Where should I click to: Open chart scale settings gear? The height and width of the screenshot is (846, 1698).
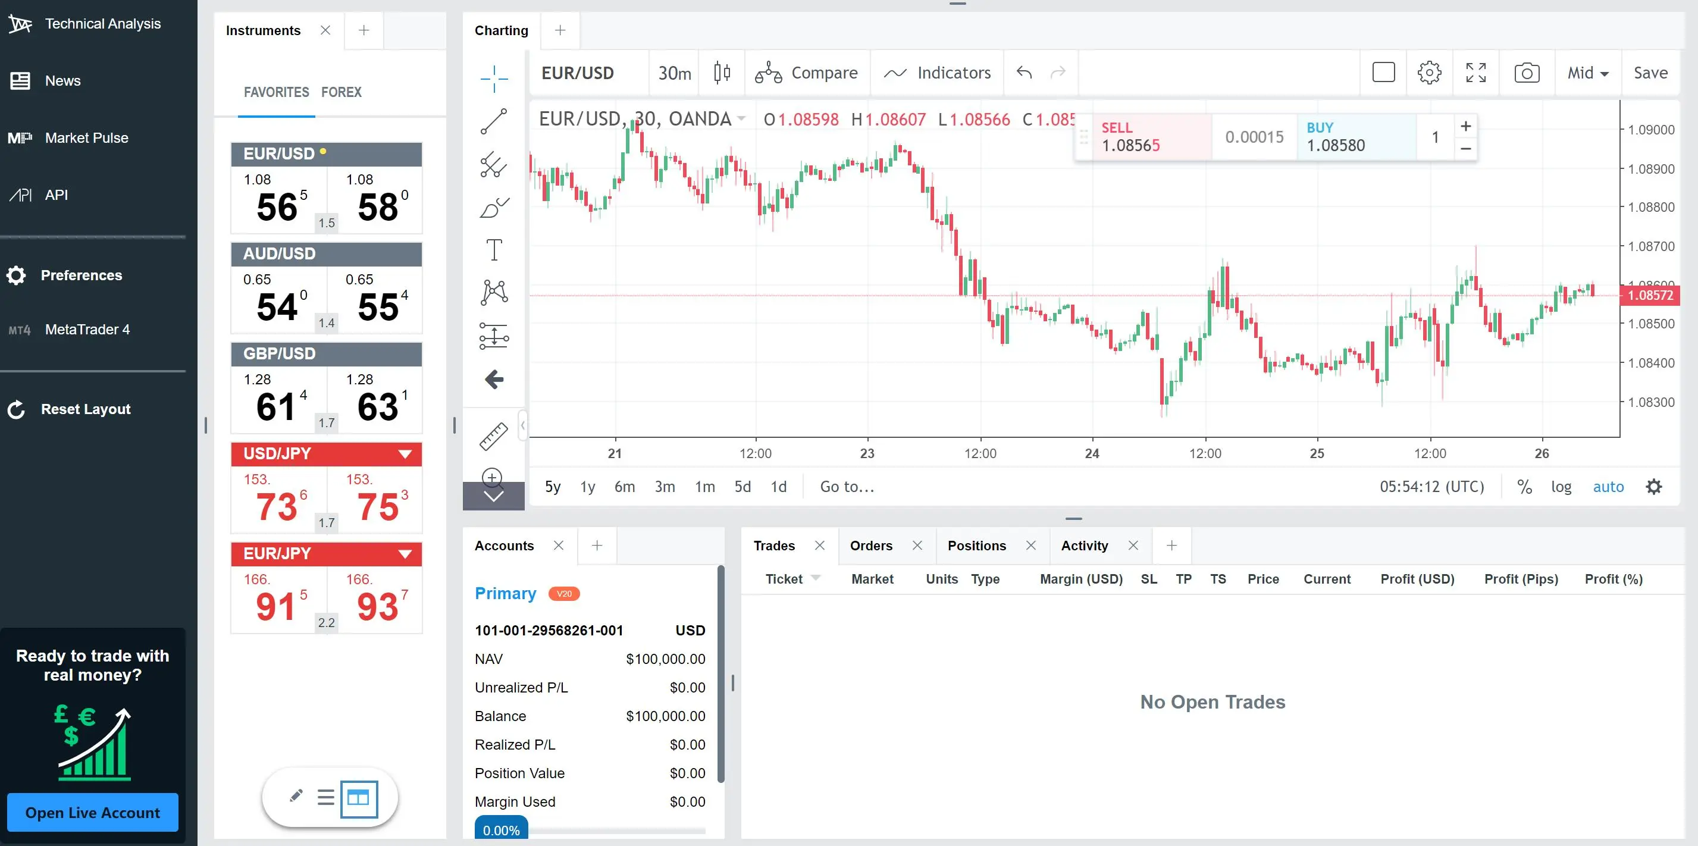click(1654, 487)
